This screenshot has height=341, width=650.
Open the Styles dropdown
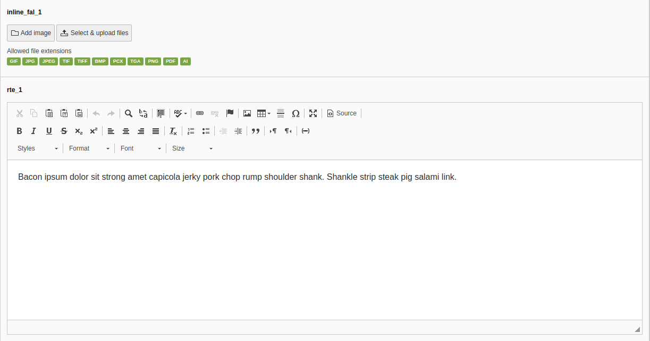pos(37,148)
